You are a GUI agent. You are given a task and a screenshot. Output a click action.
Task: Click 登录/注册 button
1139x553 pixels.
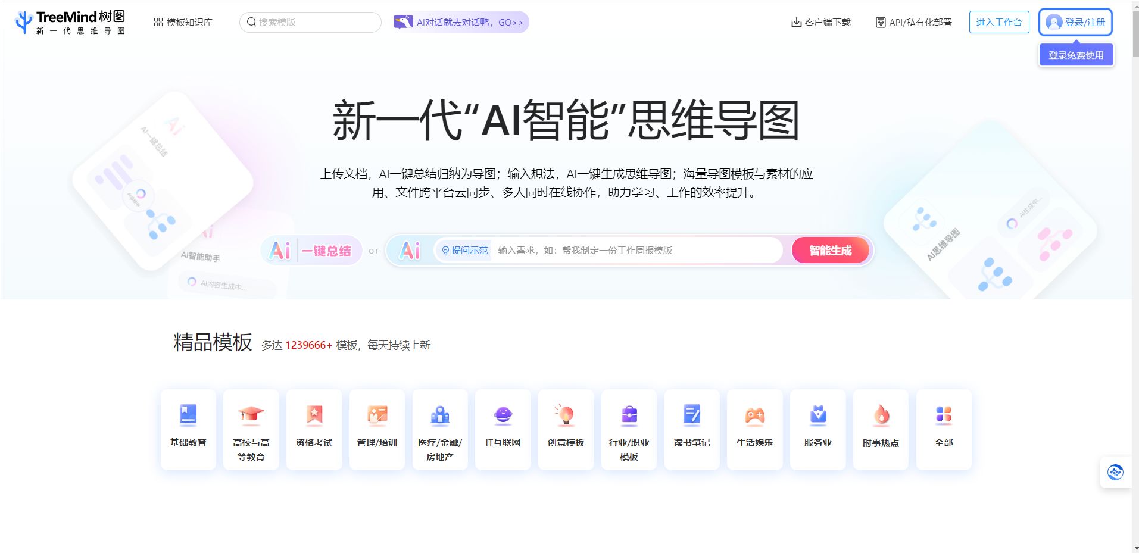1075,22
